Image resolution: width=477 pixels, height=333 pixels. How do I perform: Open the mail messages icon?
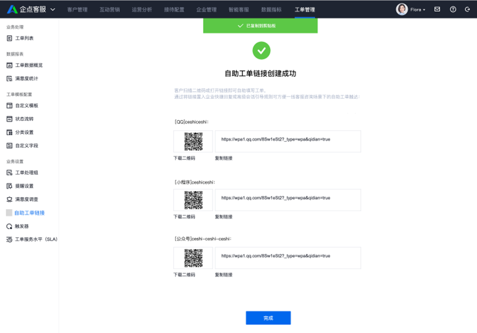tap(437, 10)
